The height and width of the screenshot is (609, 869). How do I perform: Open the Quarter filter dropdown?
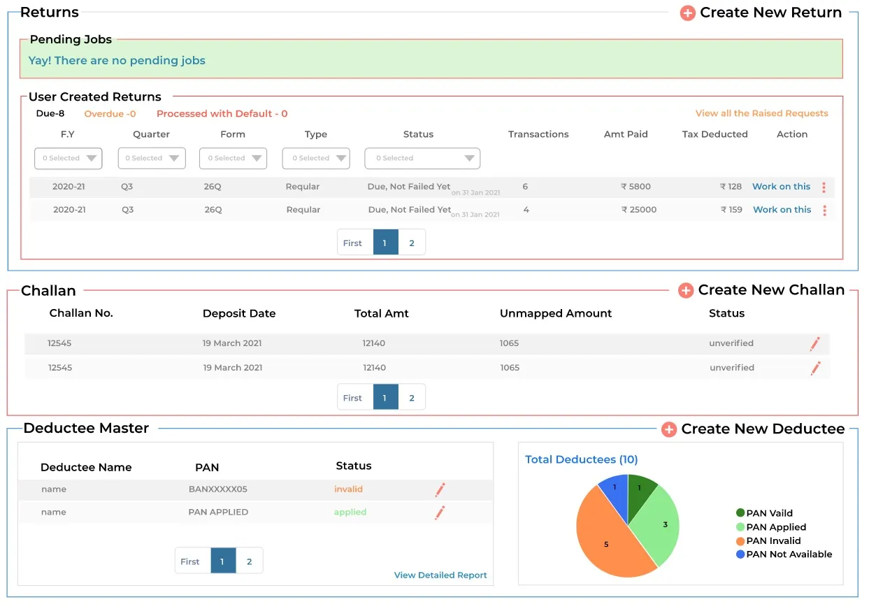(151, 158)
